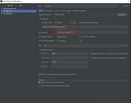Uncheck the After launch checkbox
Viewport: 131px width, 103px height.
pyautogui.click(x=43, y=23)
